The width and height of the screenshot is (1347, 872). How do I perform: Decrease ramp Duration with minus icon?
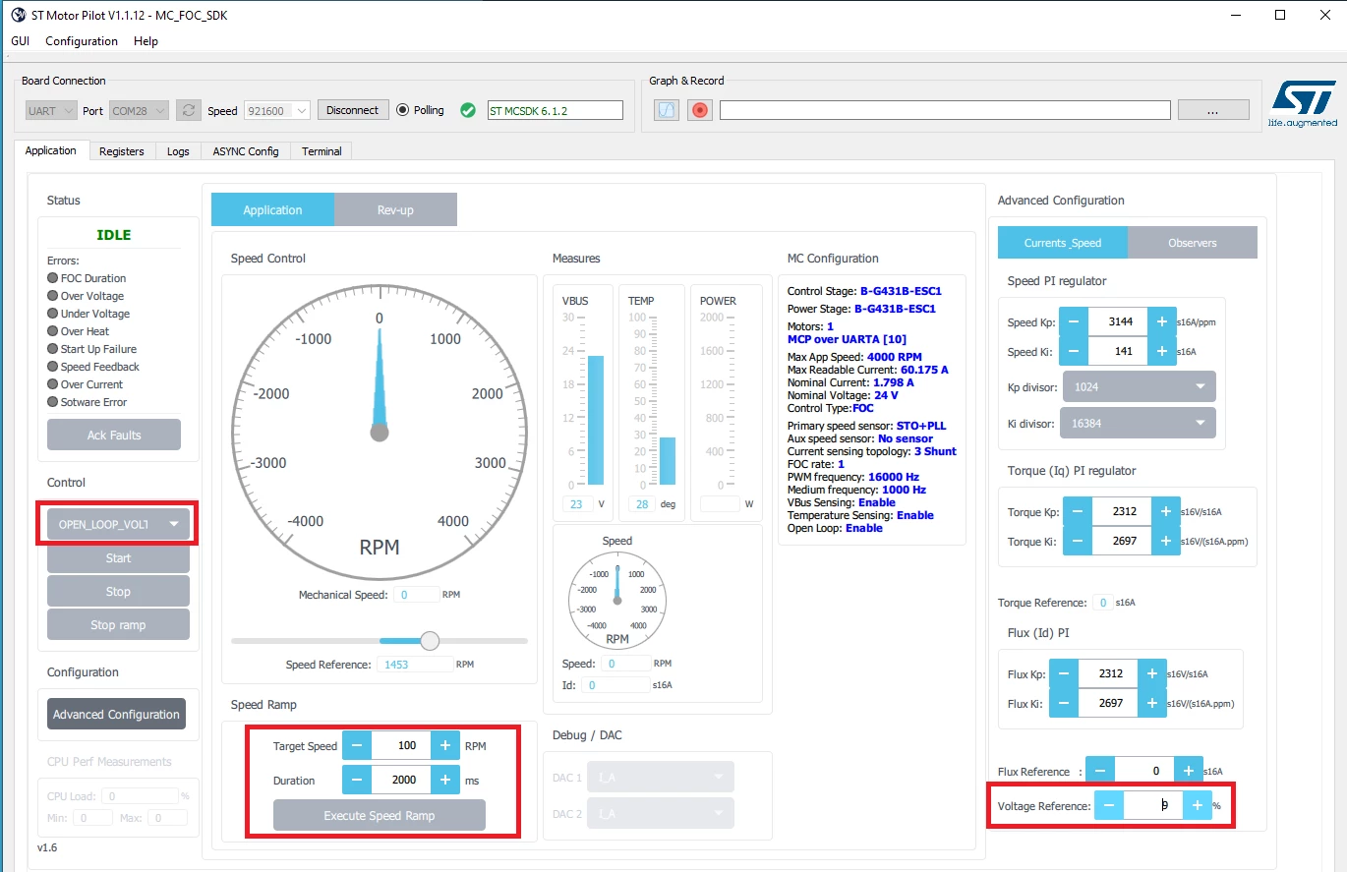click(x=357, y=780)
